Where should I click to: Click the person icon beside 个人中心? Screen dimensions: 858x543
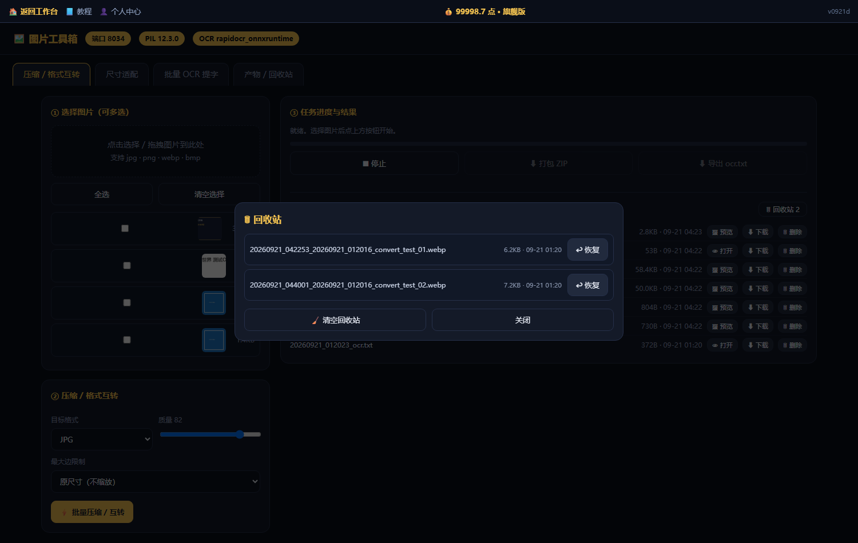(104, 11)
